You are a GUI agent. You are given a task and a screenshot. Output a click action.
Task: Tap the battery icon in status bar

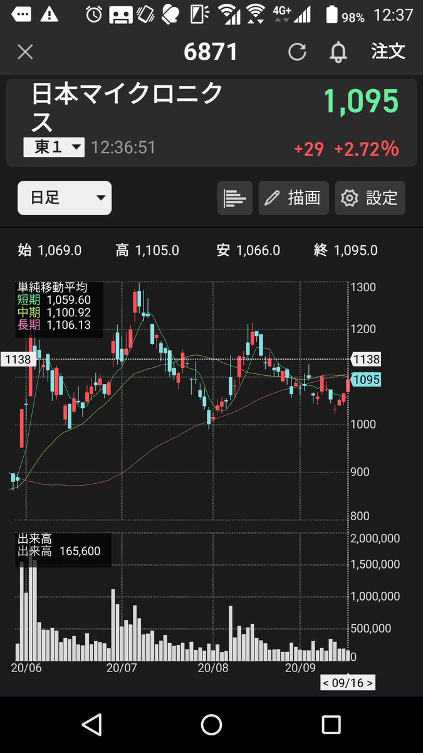pyautogui.click(x=330, y=14)
